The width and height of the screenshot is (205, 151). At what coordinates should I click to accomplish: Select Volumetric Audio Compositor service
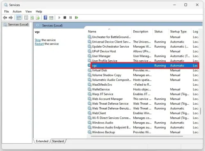point(143,80)
